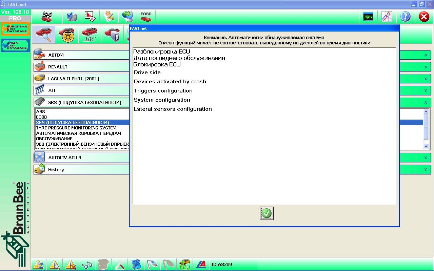Open help with the blue question mark
434x271 pixels.
(x=405, y=17)
